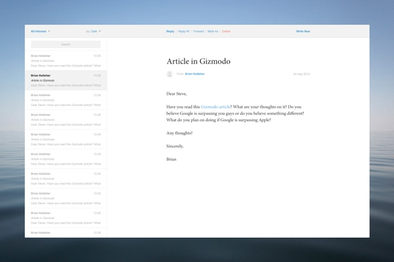Delete the current email

coord(226,31)
